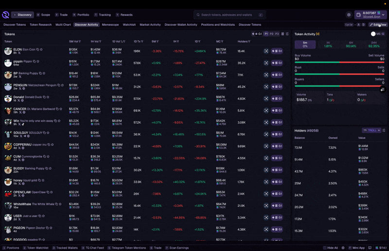The image size is (389, 251).
Task: Open the scan icon in pippin row
Action: 266,63
